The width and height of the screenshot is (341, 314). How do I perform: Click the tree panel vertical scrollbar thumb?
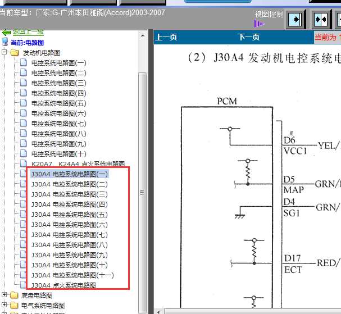[143, 193]
